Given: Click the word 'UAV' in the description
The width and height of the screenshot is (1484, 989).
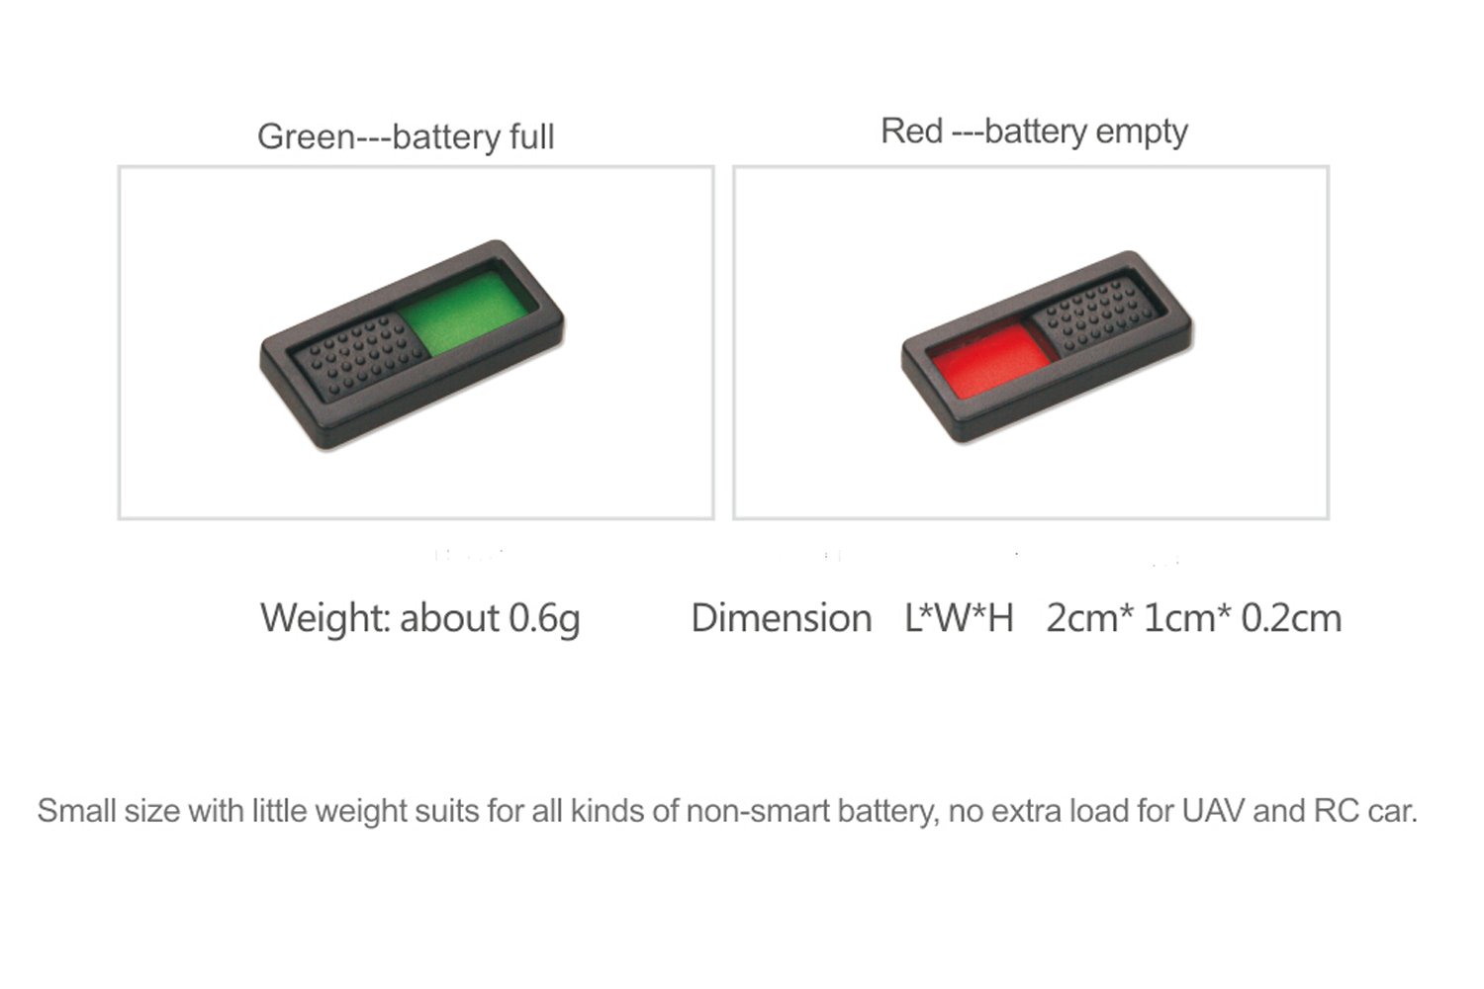Looking at the screenshot, I should click(1213, 811).
